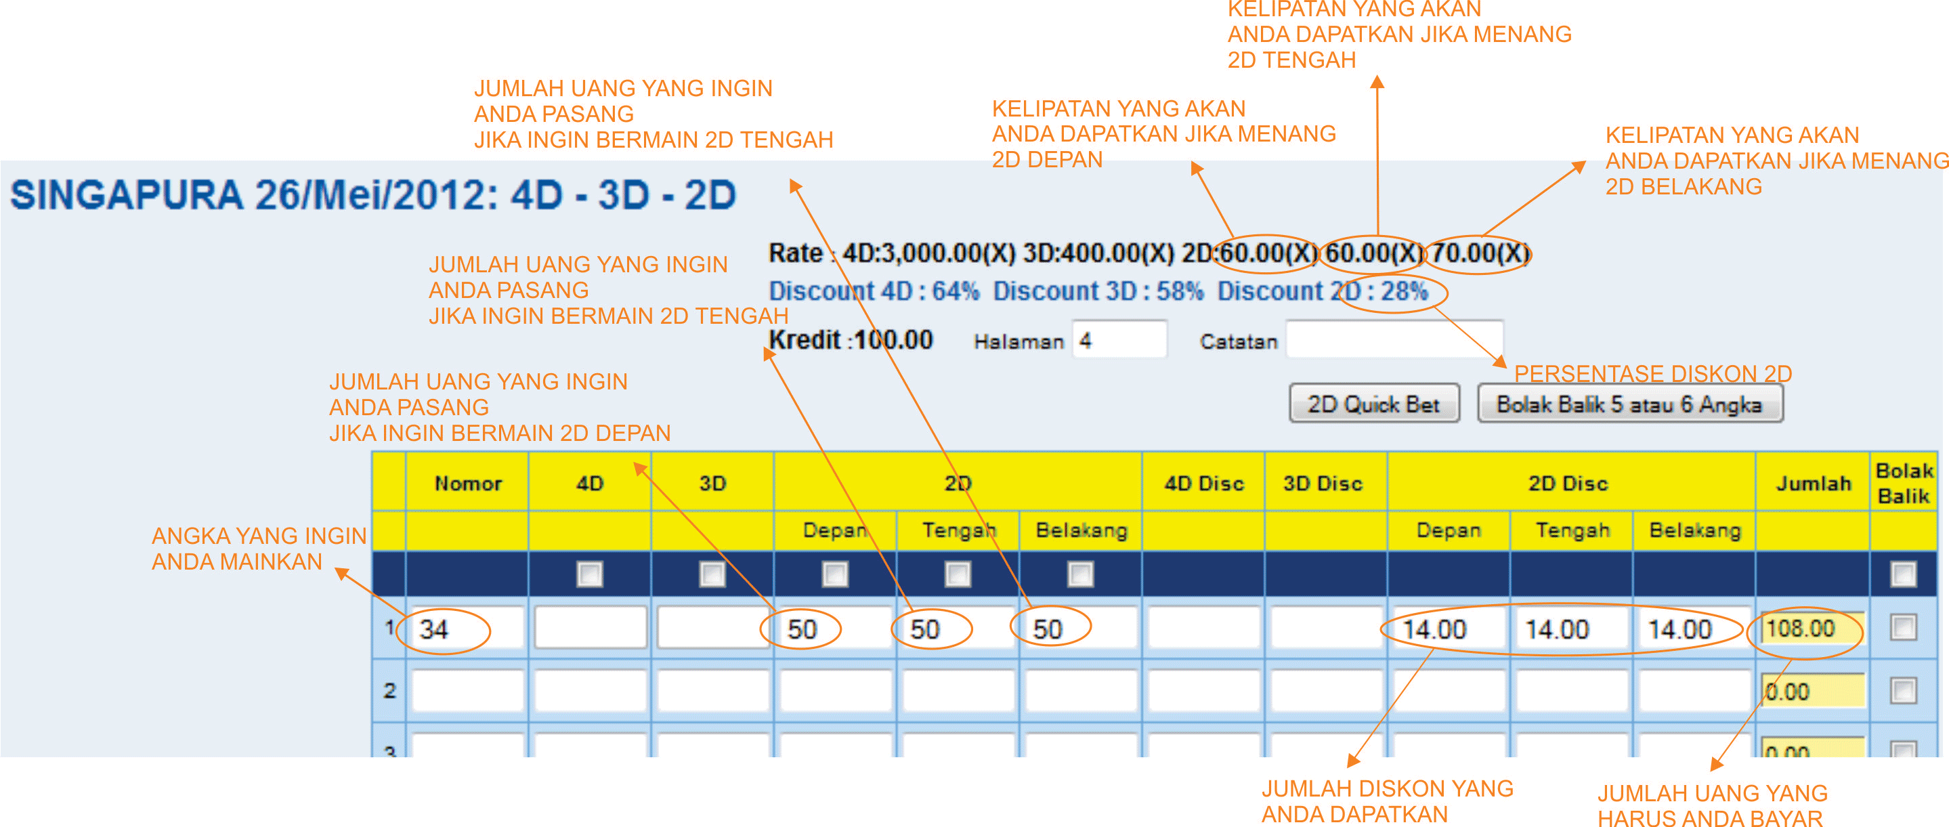Click the 4D:3,000.00(X) rate text
1949x827 pixels.
(928, 253)
